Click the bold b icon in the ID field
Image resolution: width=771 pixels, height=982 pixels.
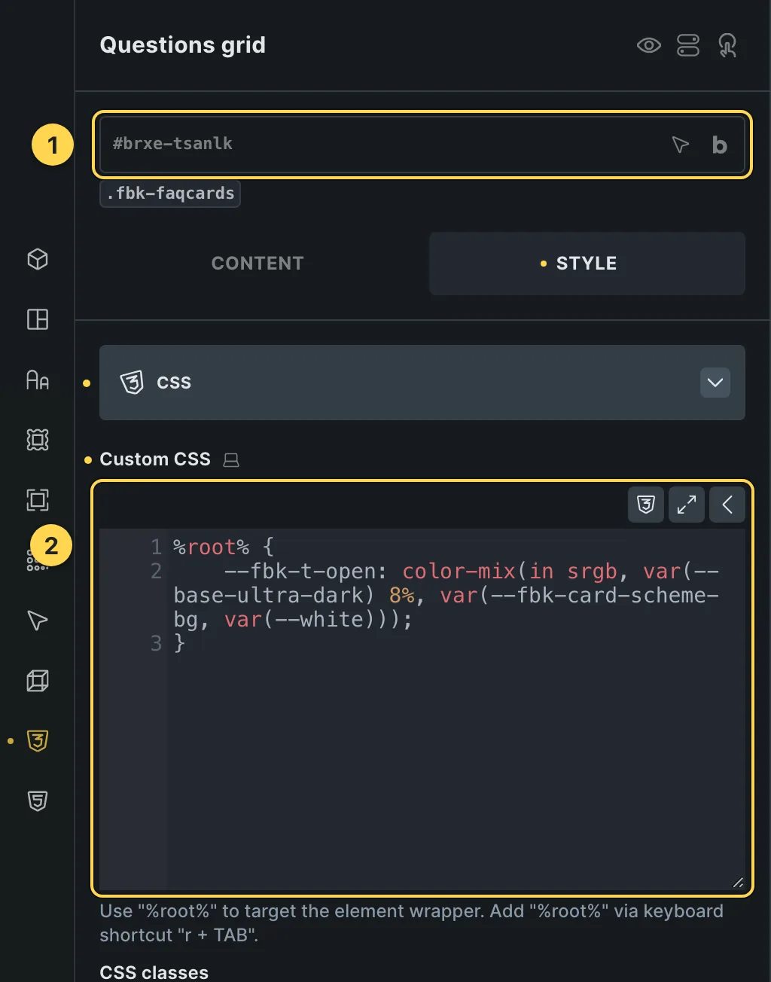[719, 145]
